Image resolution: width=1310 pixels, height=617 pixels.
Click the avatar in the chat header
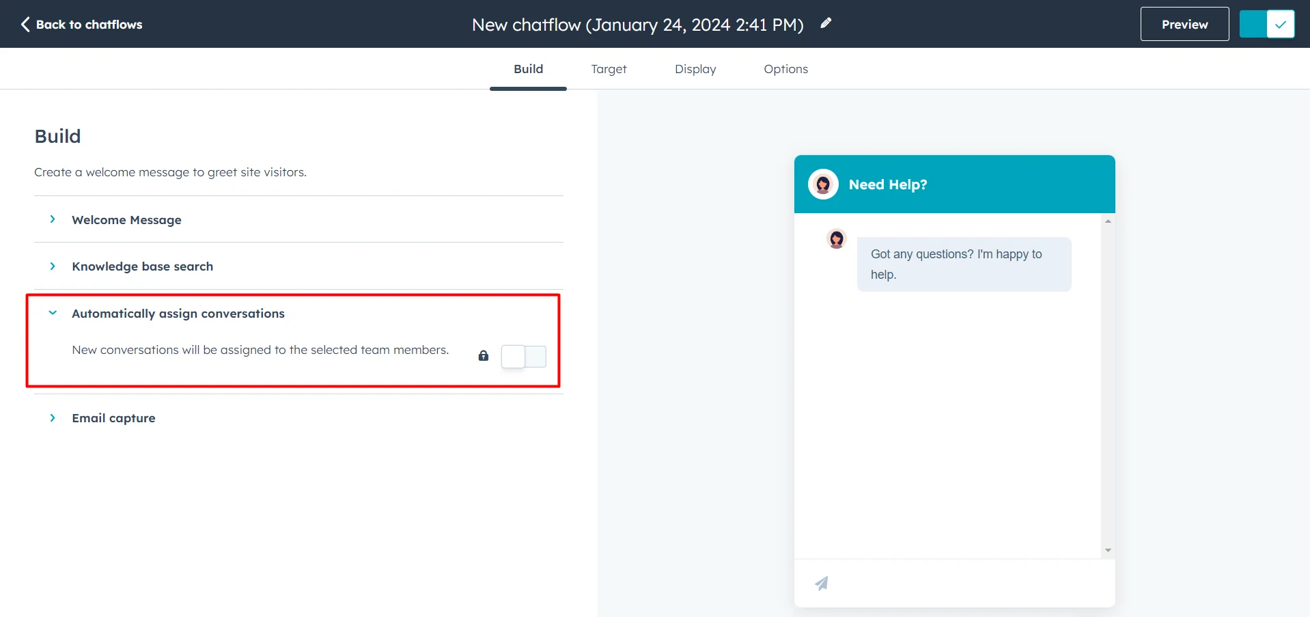823,184
